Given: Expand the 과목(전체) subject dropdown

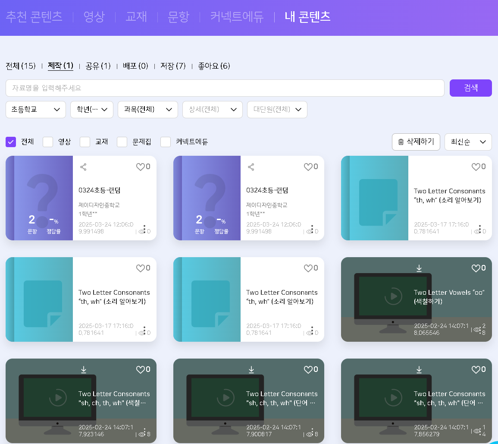Looking at the screenshot, I should (x=147, y=110).
